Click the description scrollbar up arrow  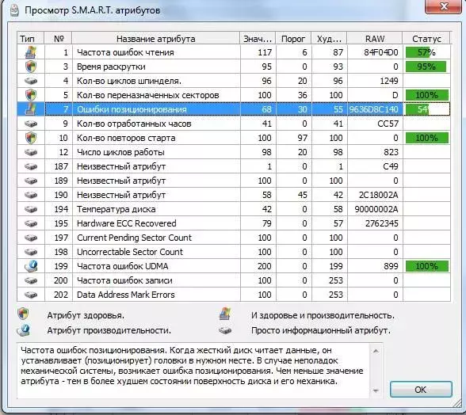[x=376, y=351]
